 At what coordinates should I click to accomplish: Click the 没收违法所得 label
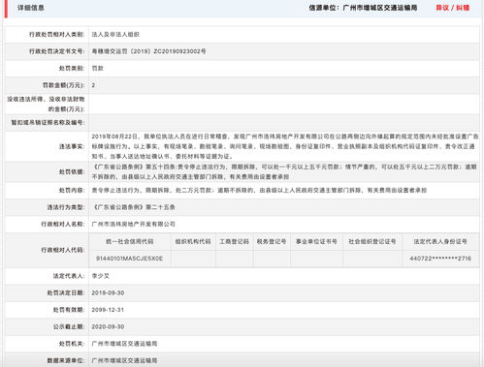pyautogui.click(x=46, y=104)
